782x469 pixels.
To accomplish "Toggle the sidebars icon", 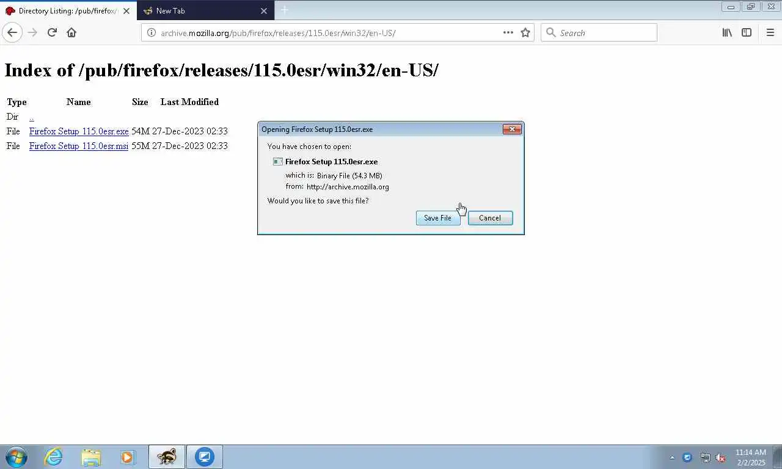I will 747,32.
